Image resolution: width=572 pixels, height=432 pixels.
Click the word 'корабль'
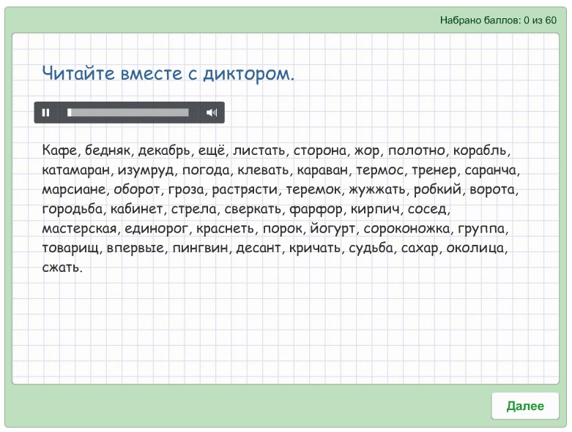click(479, 151)
